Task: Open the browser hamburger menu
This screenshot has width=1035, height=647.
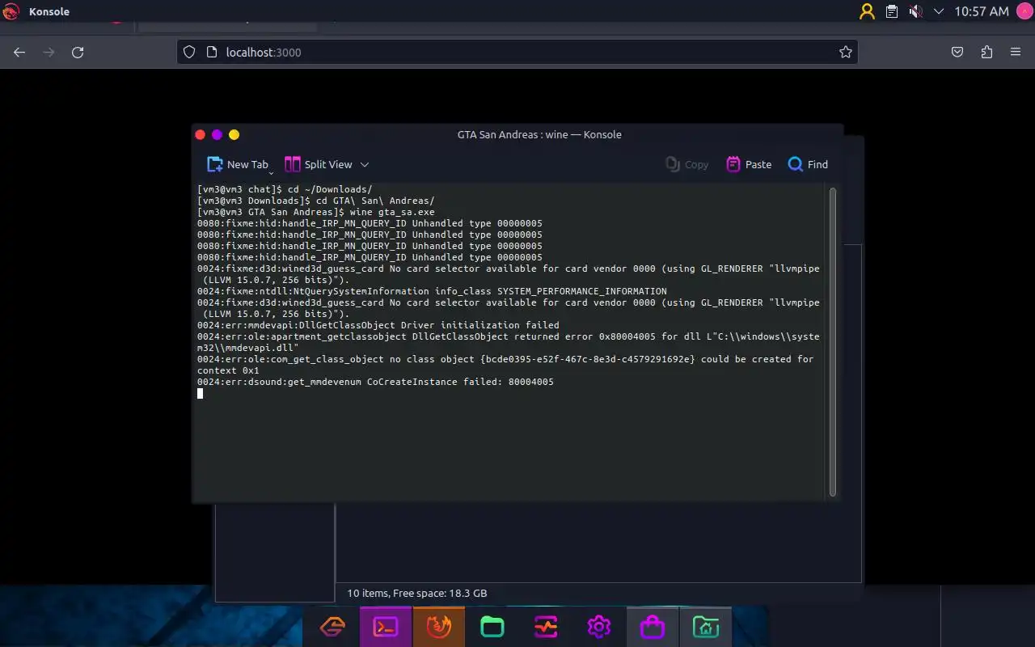Action: [x=1016, y=52]
